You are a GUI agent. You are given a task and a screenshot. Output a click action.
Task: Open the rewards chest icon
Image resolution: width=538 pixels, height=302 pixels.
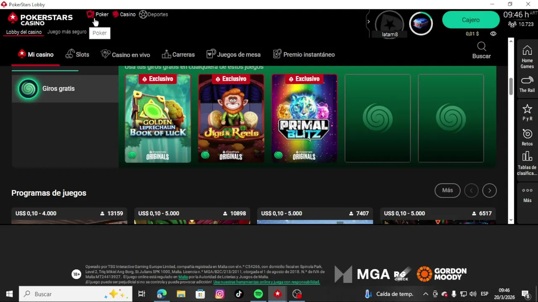(x=421, y=24)
